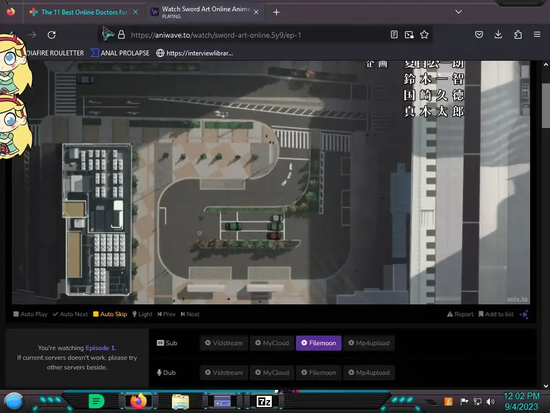
Task: Open the ANAL PROLAPSE bookmark
Action: click(x=120, y=53)
